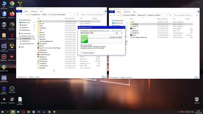The image size is (203, 114).
Task: Open the Поделиться tab in left Explorer
Action: coord(34,11)
